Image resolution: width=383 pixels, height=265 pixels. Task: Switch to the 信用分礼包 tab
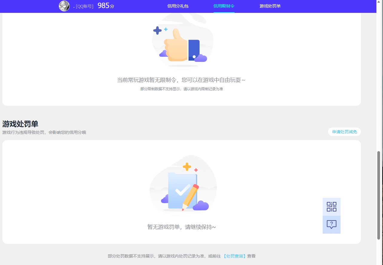coord(178,6)
